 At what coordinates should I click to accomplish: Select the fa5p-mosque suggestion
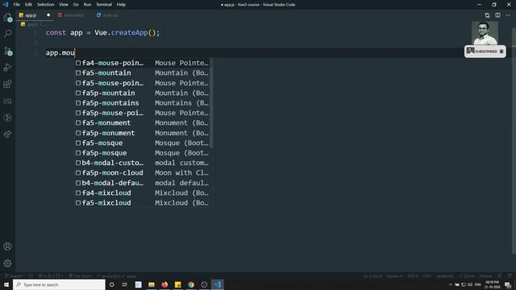pos(142,153)
